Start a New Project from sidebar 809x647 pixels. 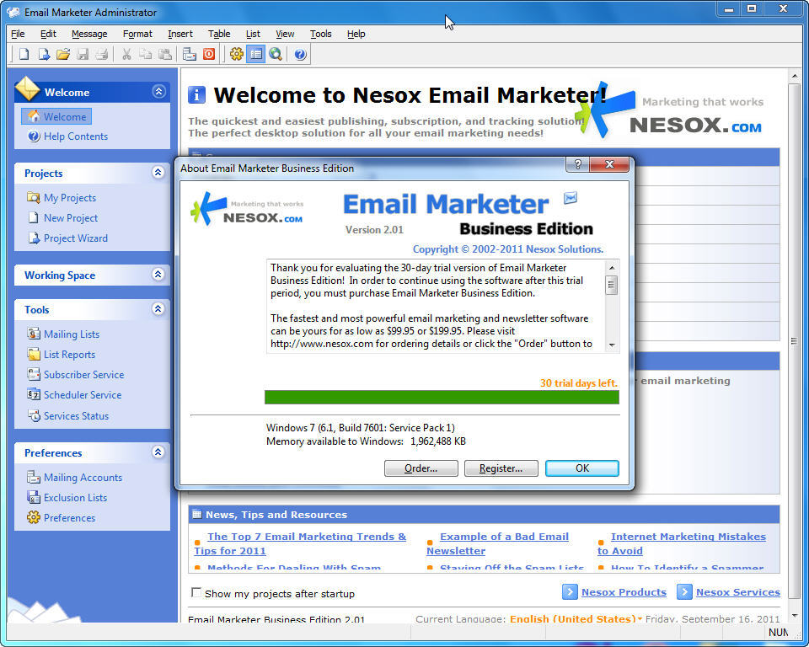point(63,217)
